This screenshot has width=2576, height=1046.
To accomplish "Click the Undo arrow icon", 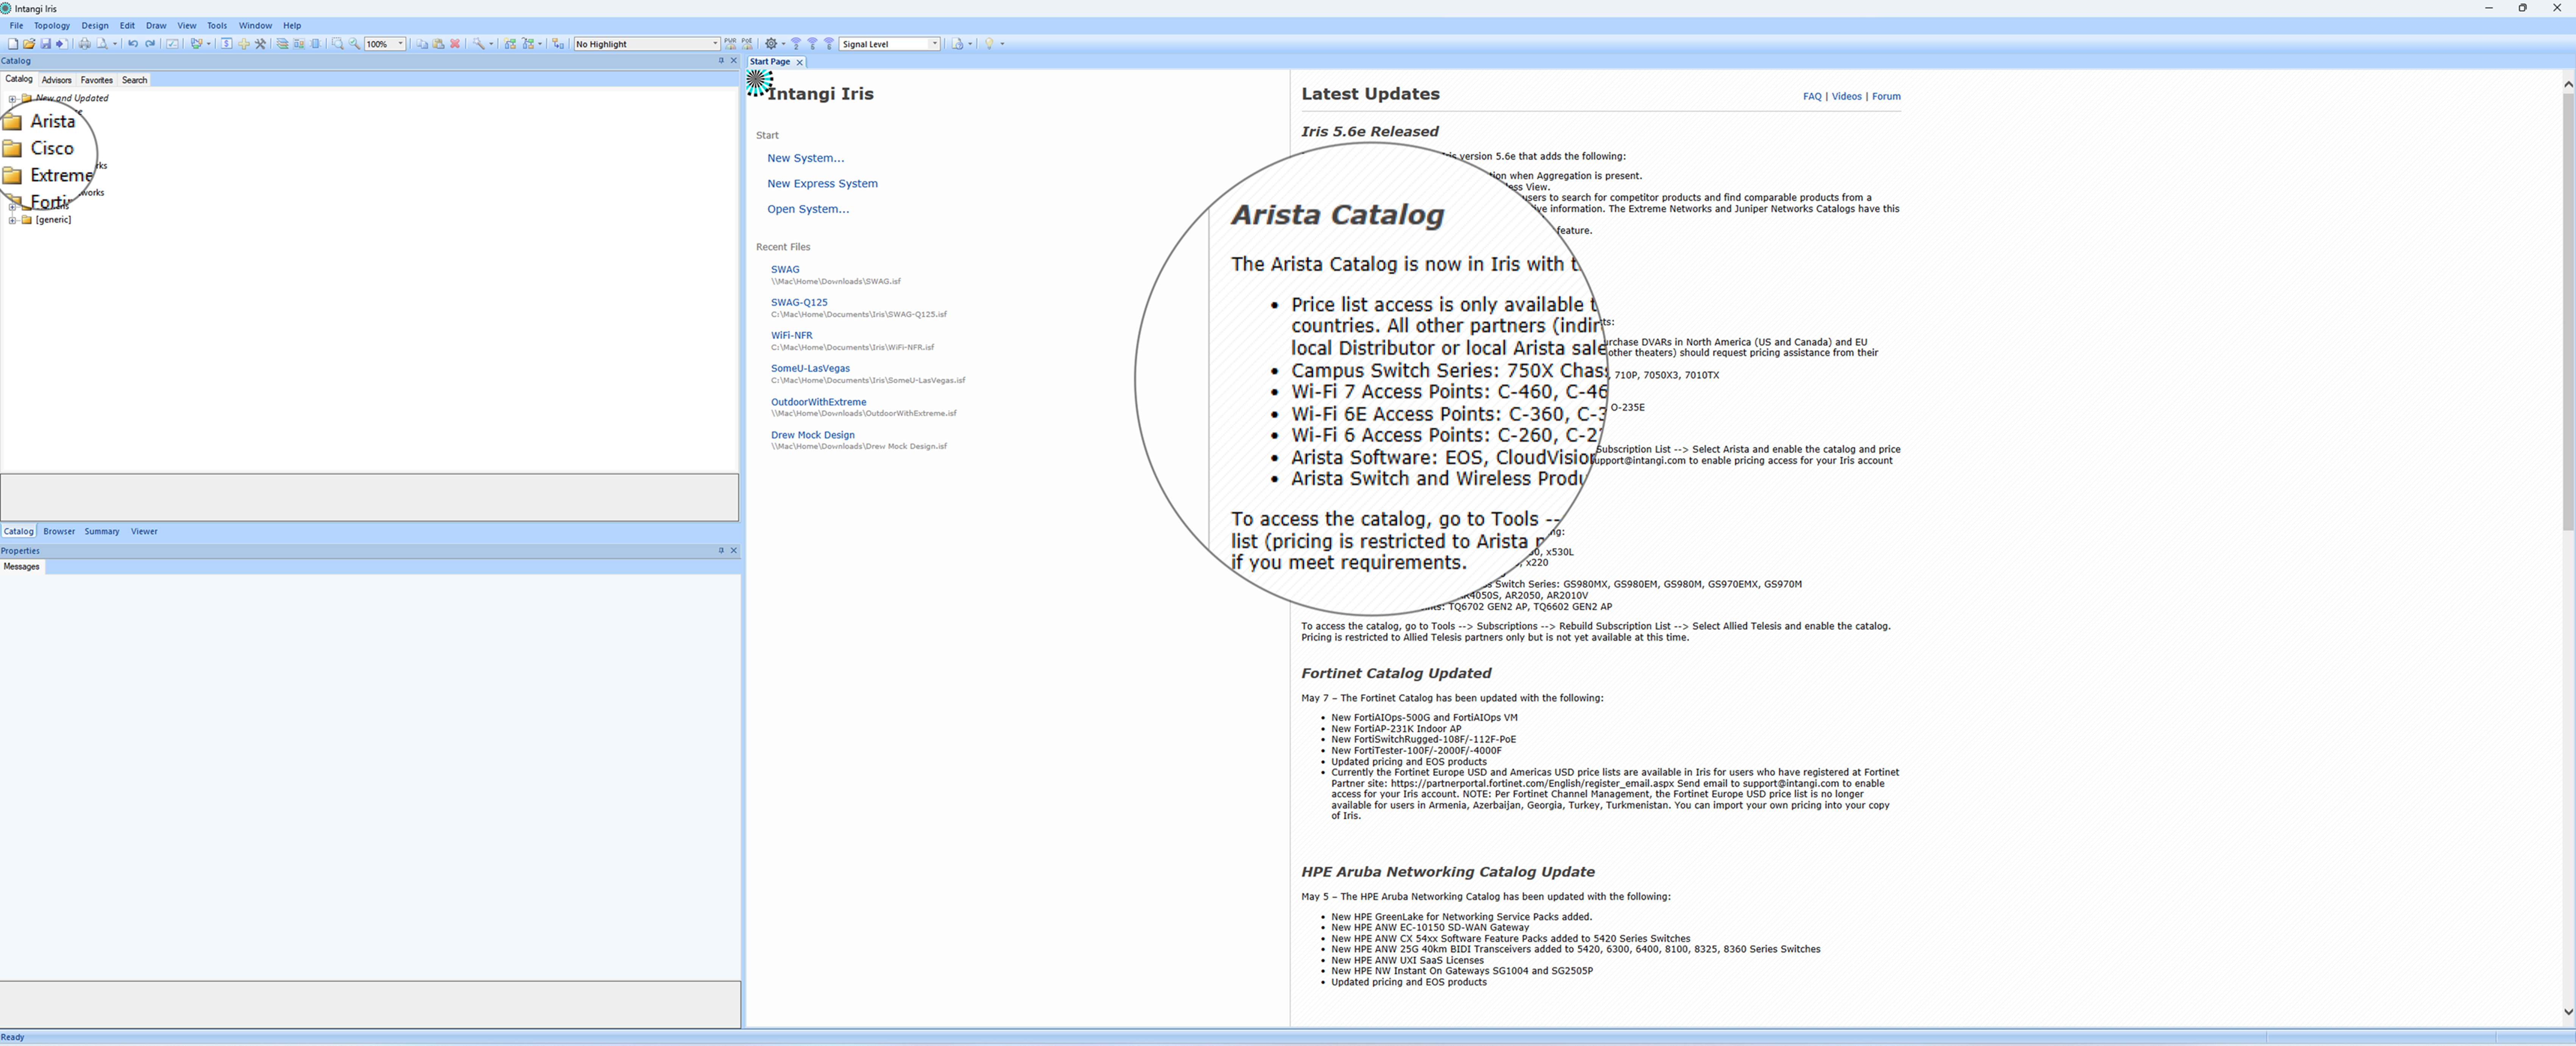I will (x=133, y=44).
